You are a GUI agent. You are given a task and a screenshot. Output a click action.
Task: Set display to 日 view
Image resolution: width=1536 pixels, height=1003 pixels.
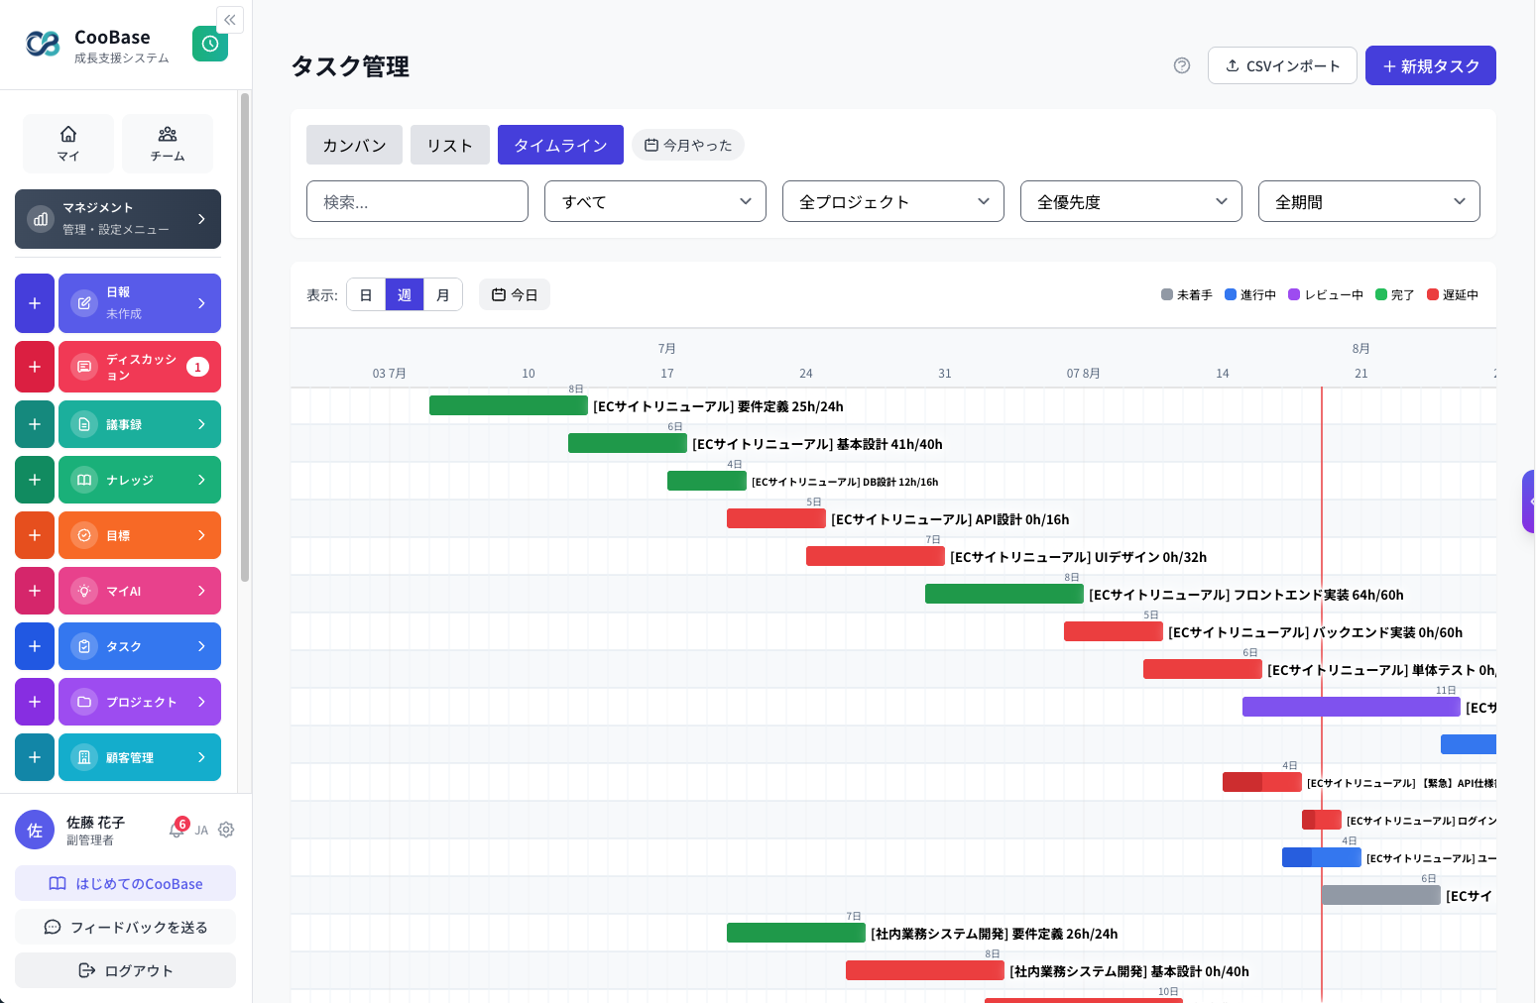click(x=366, y=294)
